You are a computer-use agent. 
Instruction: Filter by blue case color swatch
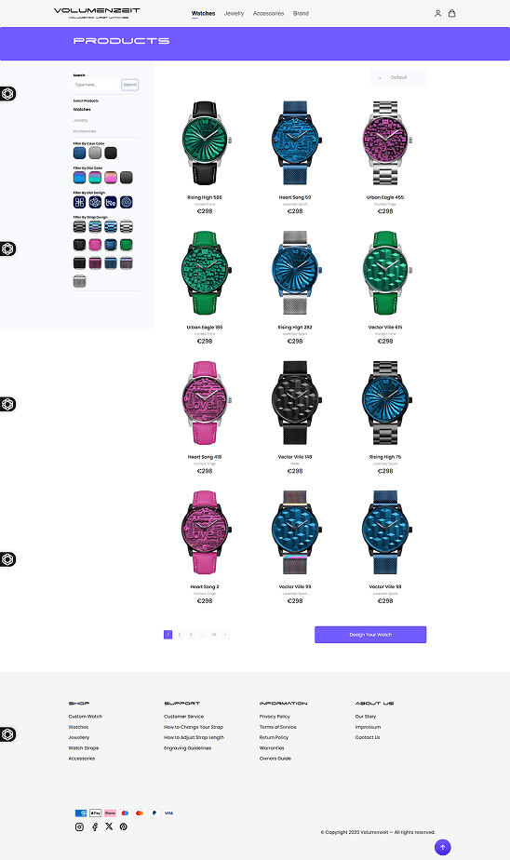click(79, 153)
